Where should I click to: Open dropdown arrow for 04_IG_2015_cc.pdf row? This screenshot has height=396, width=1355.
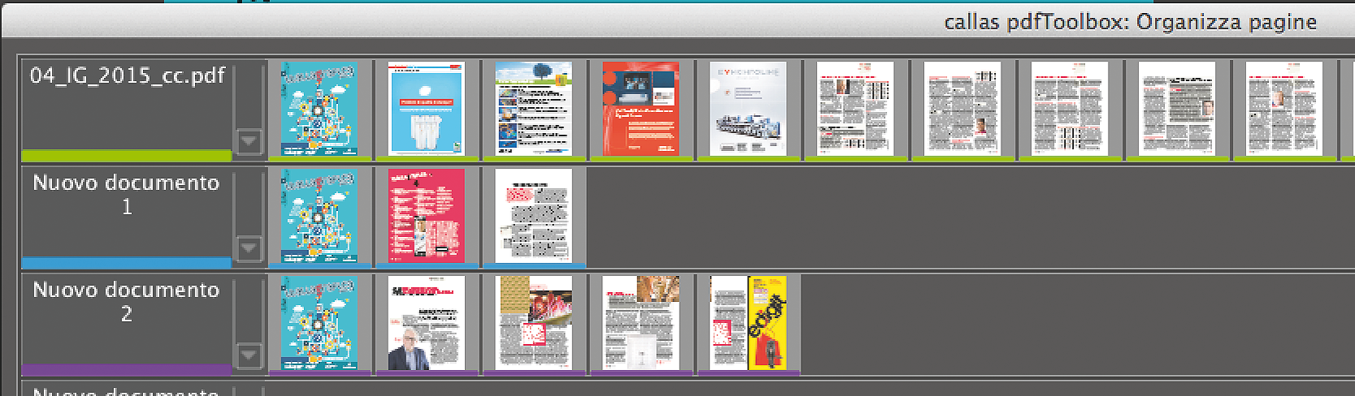pos(249,141)
